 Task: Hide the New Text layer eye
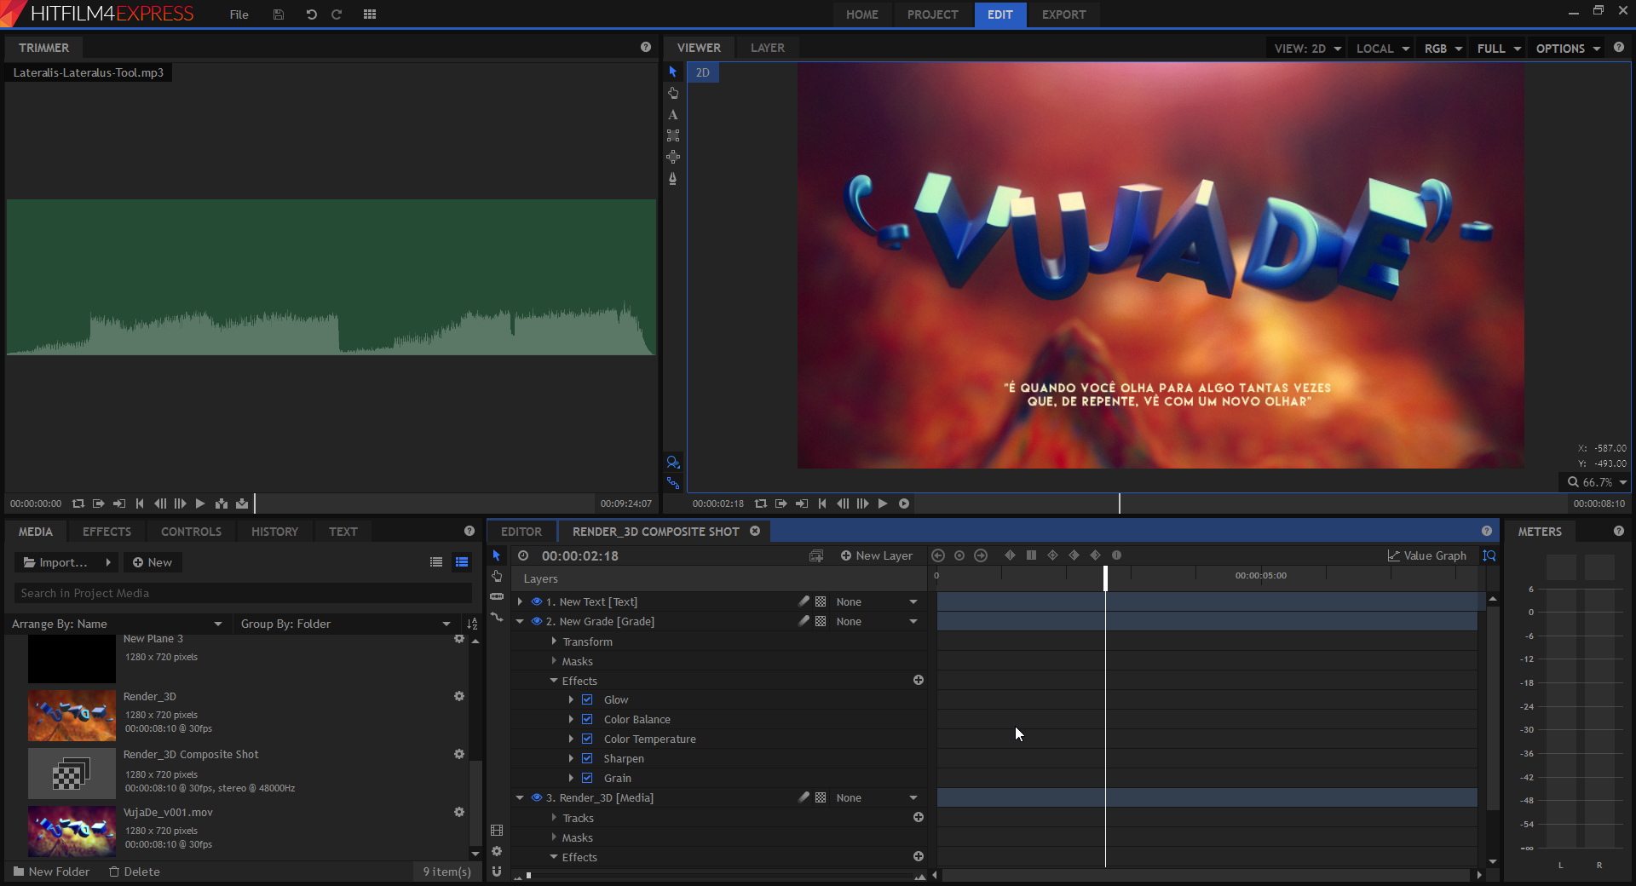tap(537, 601)
